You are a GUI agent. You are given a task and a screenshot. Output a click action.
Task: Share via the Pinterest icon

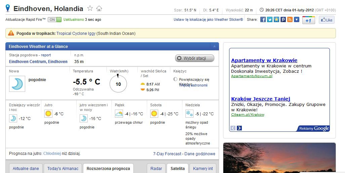tap(283, 20)
